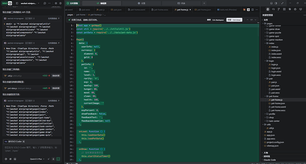Open sitemap.json in the file tree
306x164 pixels.
pos(272,146)
